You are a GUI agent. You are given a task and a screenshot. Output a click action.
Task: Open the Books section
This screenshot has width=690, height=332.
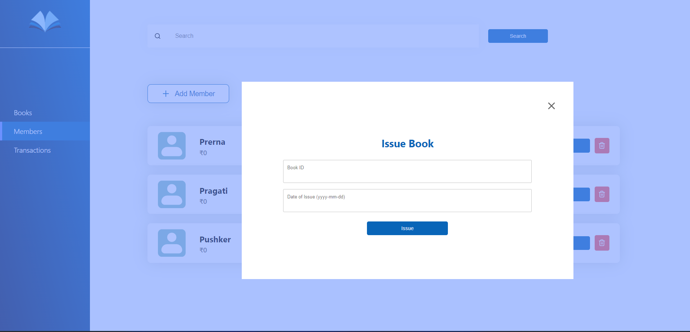[x=23, y=112]
